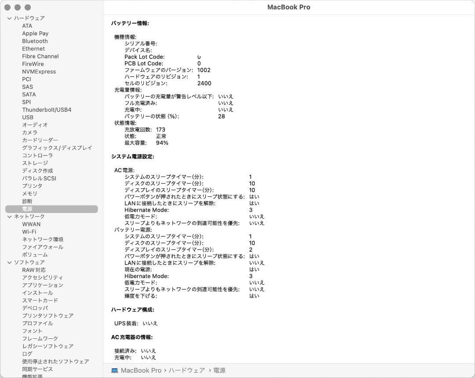Image resolution: width=475 pixels, height=378 pixels.
Task: Select ATA in the hardware list
Action: tap(27, 26)
